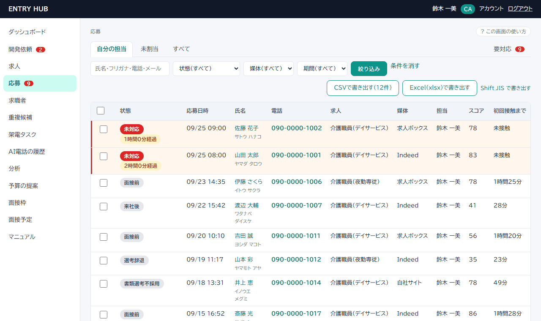The height and width of the screenshot is (321, 541).
Task: Tick the checkbox for 吉田 誠
Action: pos(104,237)
